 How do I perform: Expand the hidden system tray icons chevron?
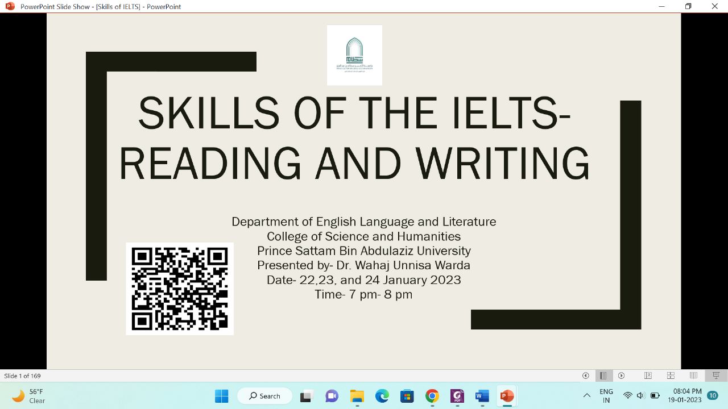coord(587,396)
